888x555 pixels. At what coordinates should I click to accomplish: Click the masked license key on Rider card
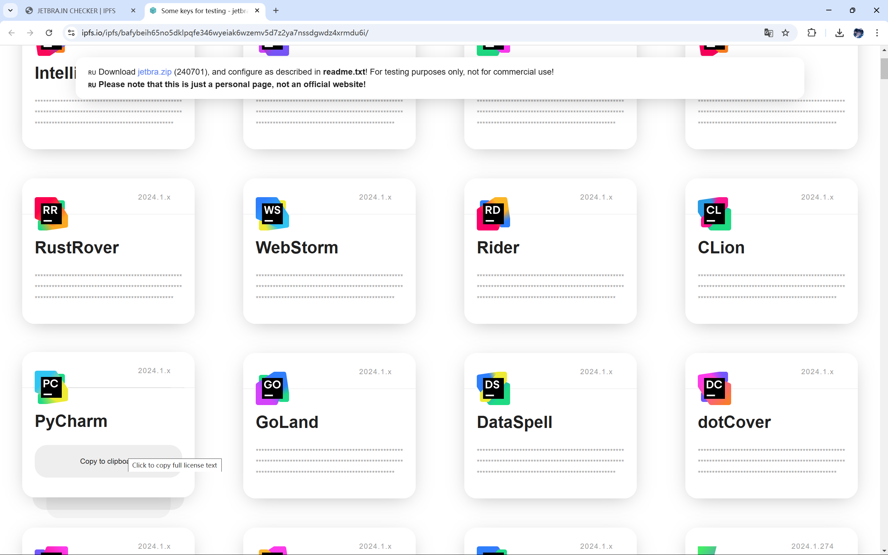(550, 287)
